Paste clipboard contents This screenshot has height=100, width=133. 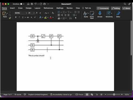(4, 14)
